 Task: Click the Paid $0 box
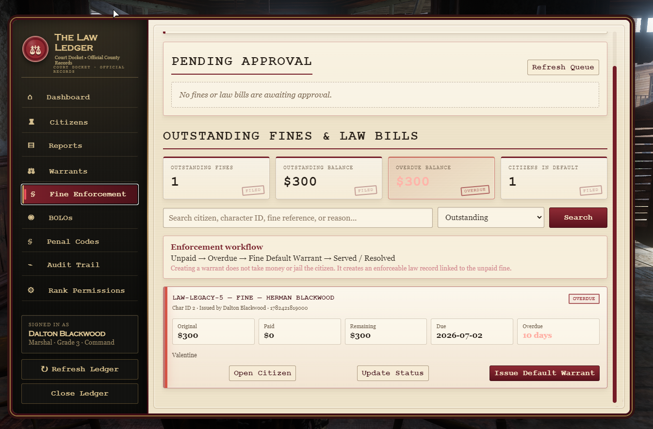300,332
